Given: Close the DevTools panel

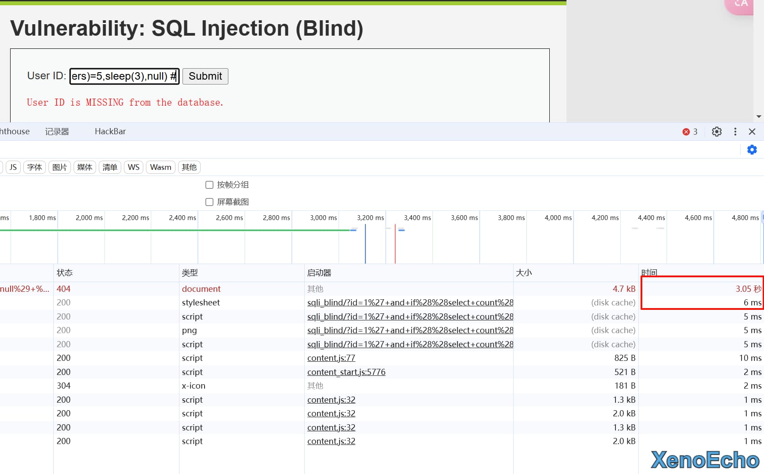Looking at the screenshot, I should click(752, 132).
